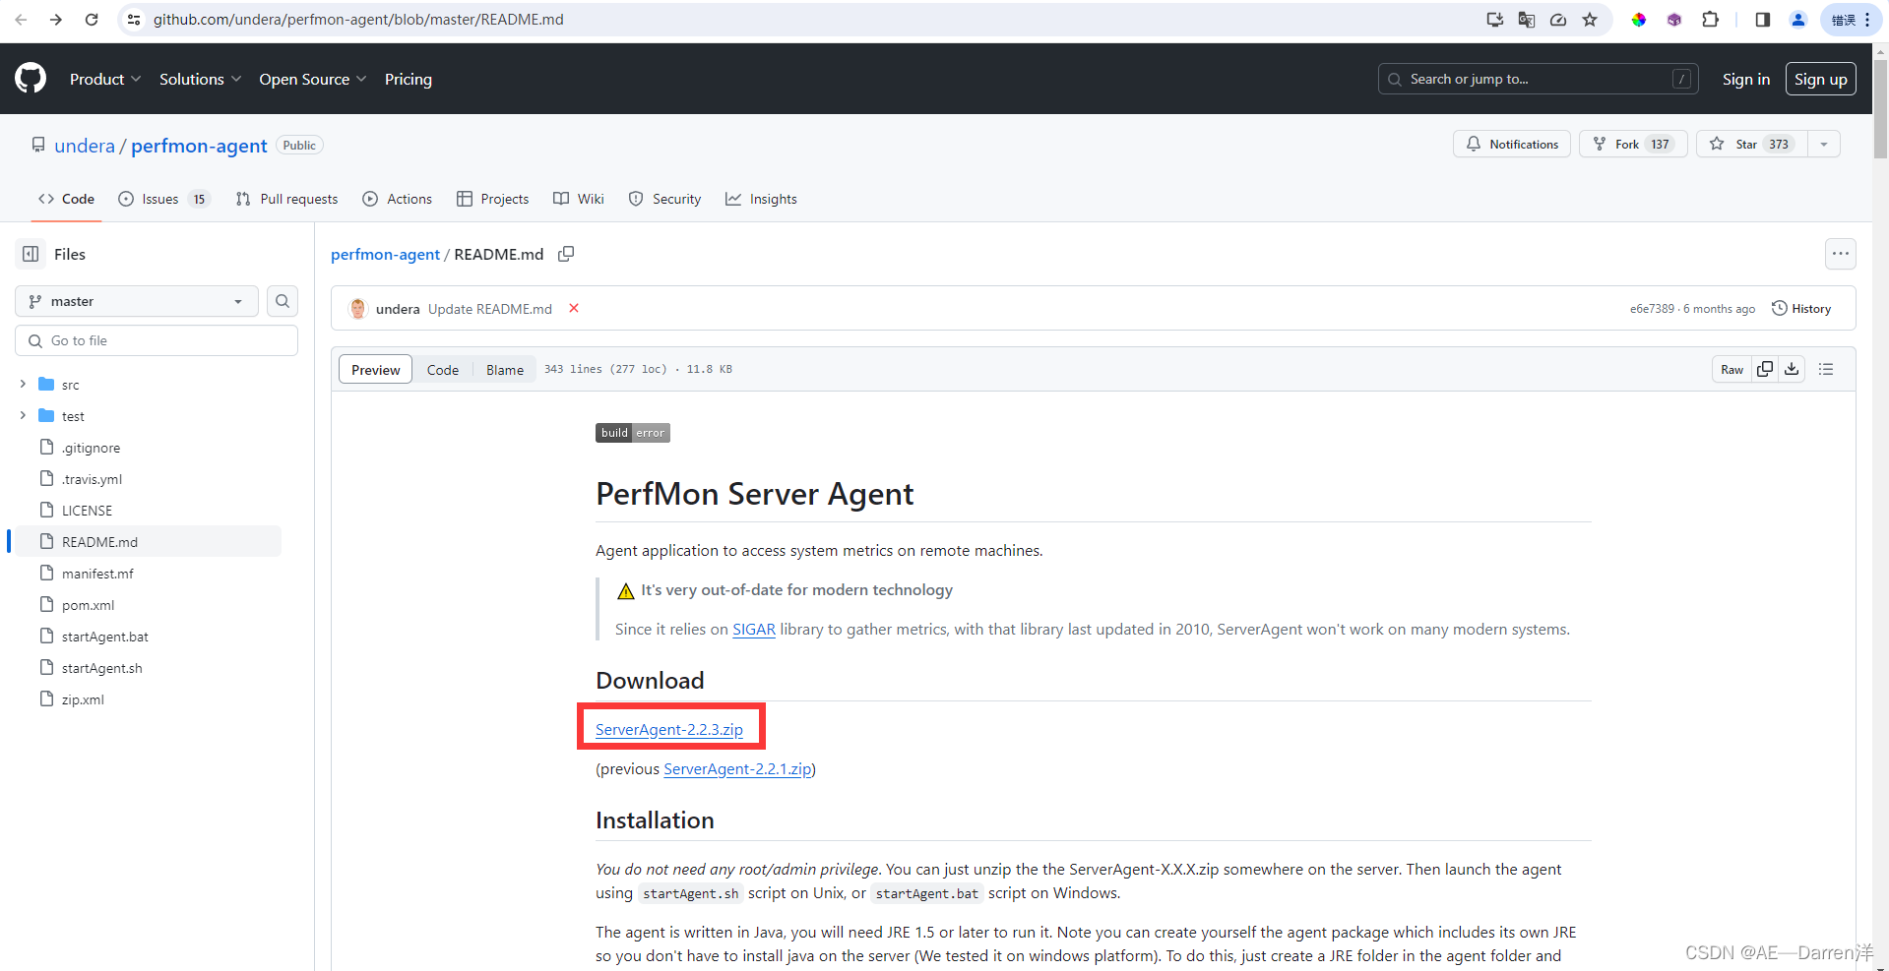The image size is (1889, 971).
Task: Click the build error badge
Action: pyautogui.click(x=633, y=433)
